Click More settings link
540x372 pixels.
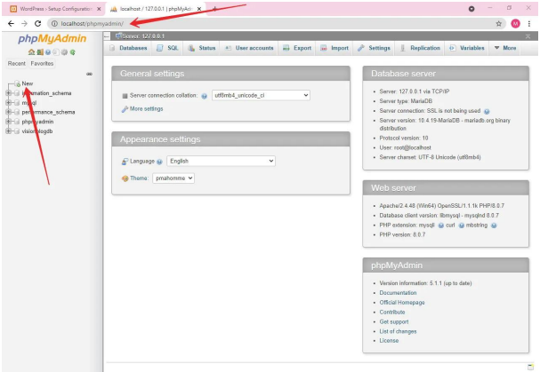pyautogui.click(x=147, y=109)
